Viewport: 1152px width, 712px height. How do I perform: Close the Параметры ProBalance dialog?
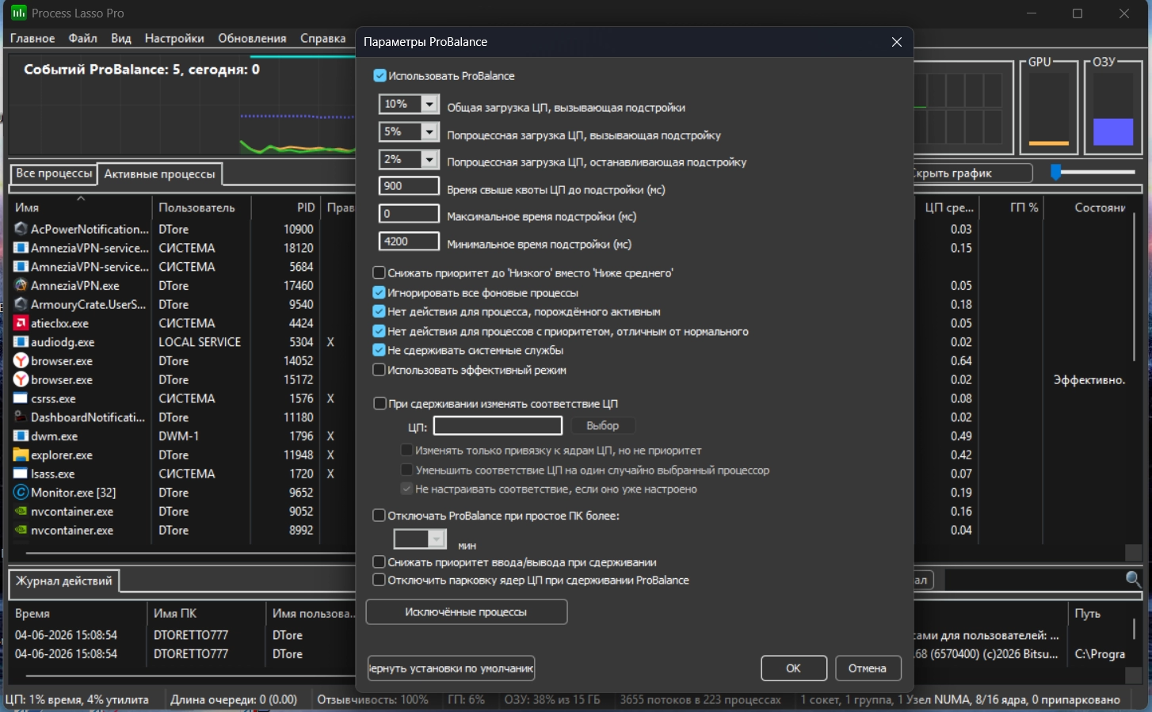click(x=897, y=42)
